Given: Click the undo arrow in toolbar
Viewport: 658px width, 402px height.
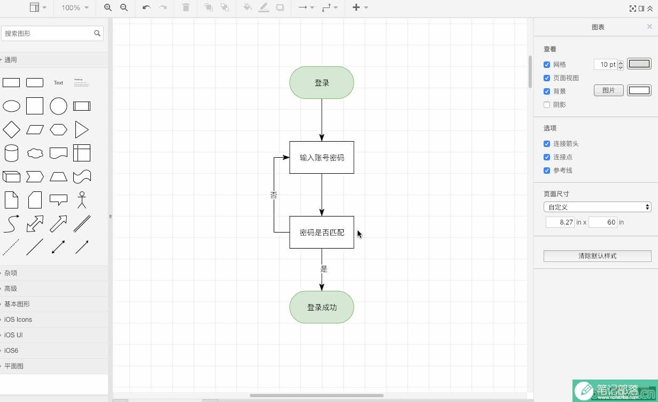Looking at the screenshot, I should click(146, 7).
